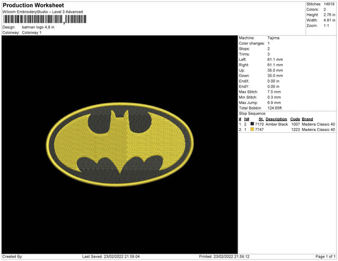Click the 'Color changes:' label
Viewport: 338px width, 261px height.
pos(252,43)
